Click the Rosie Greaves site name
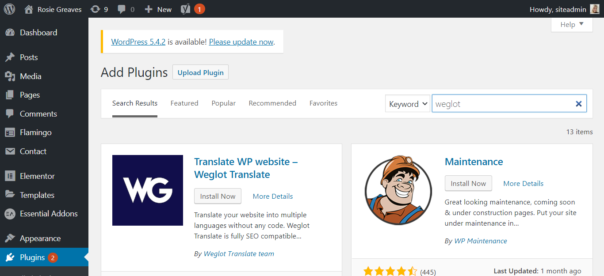Screen dimensions: 604x276 60,9
